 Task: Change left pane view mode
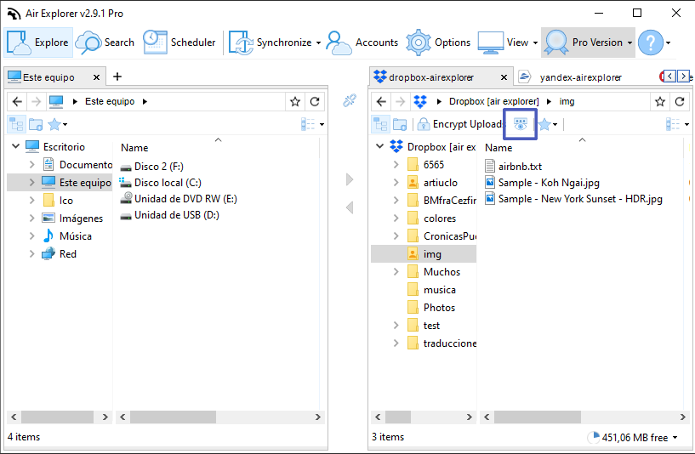pos(312,124)
